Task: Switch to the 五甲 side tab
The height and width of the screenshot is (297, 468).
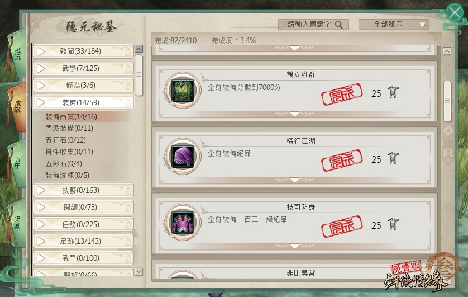Action: pos(17,163)
